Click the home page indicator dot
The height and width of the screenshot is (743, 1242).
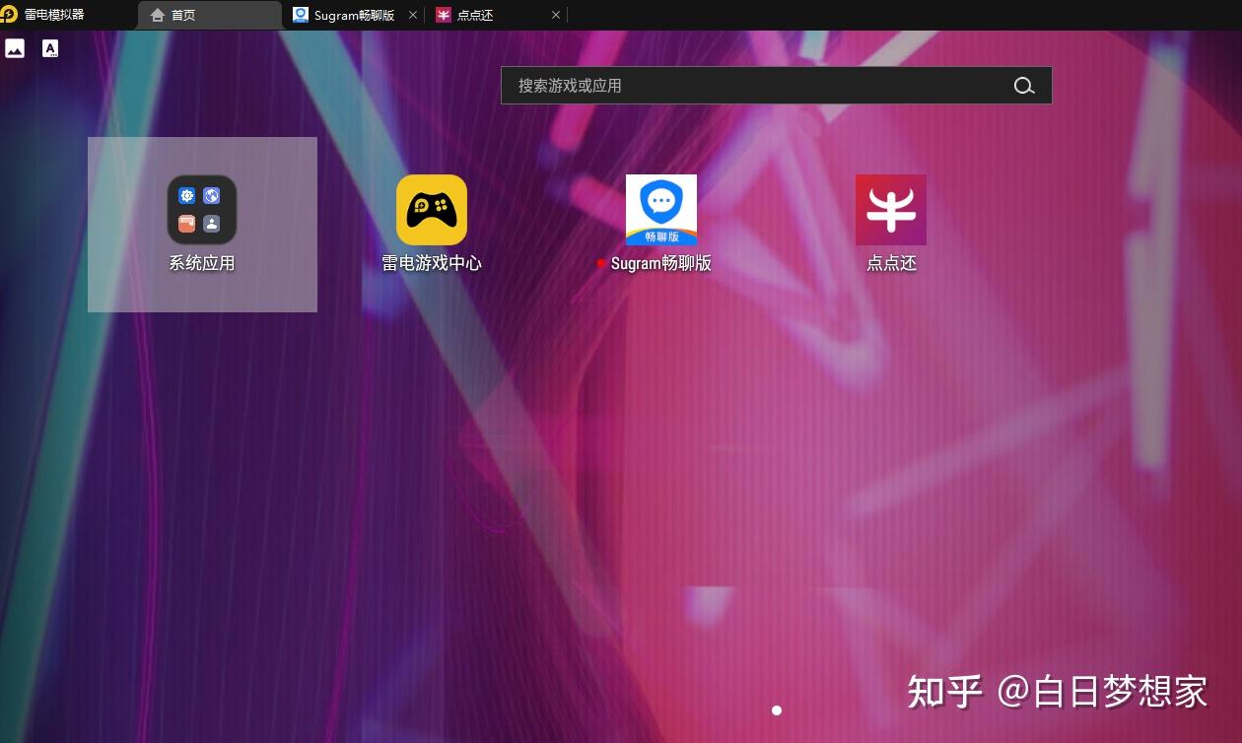click(777, 710)
